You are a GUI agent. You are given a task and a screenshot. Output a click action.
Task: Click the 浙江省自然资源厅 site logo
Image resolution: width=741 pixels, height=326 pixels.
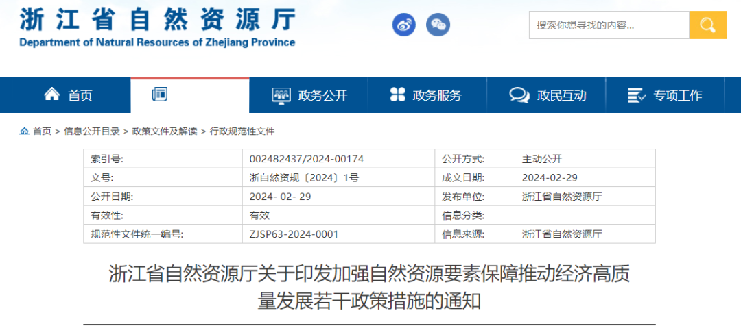[x=158, y=26]
